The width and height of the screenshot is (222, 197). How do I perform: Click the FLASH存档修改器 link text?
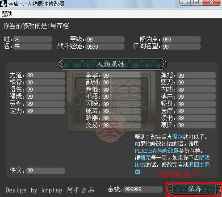157,151
